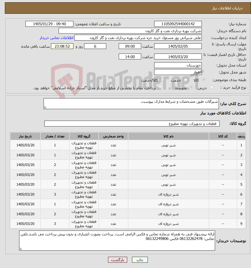251x268 pixels.
Task: Click delivery province field خوزستان
Action: pyautogui.click(x=178, y=65)
